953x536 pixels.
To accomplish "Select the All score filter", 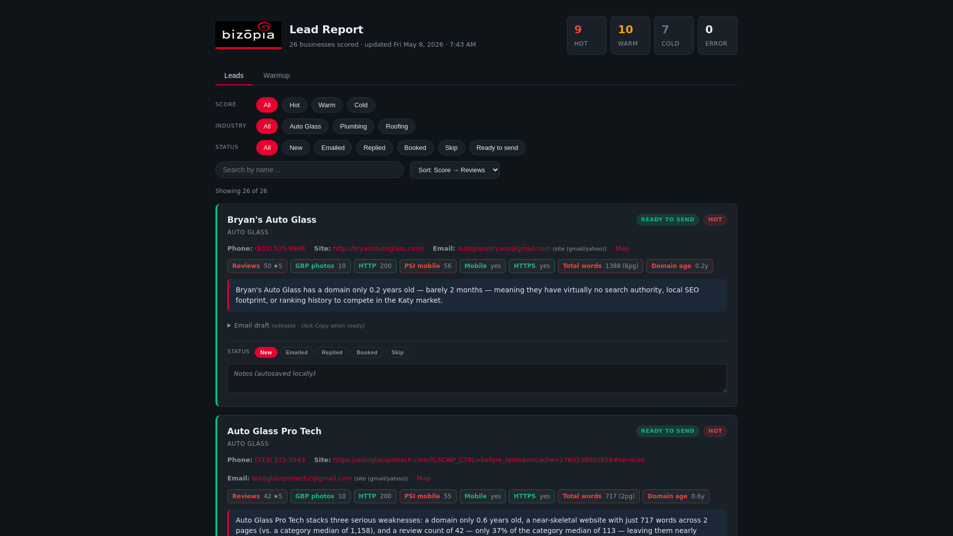I will pyautogui.click(x=267, y=105).
